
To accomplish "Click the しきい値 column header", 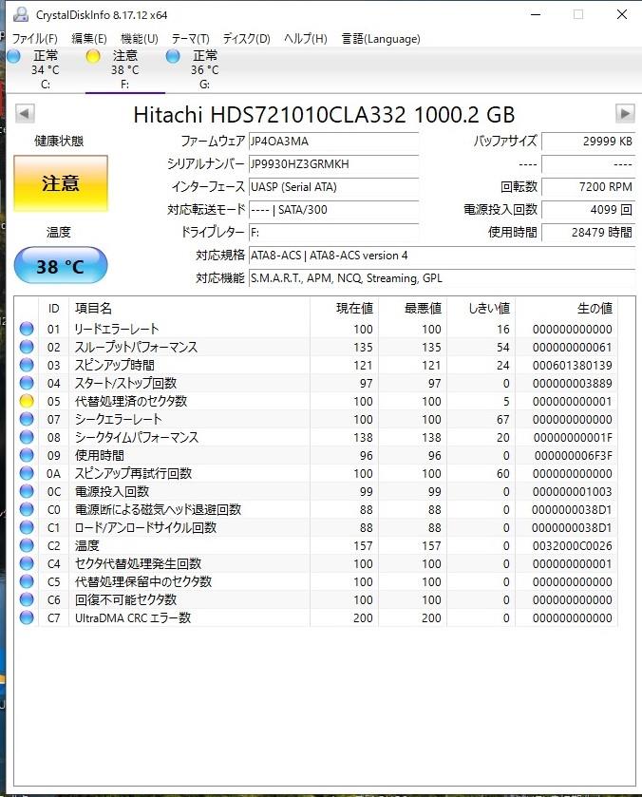I will (x=481, y=308).
